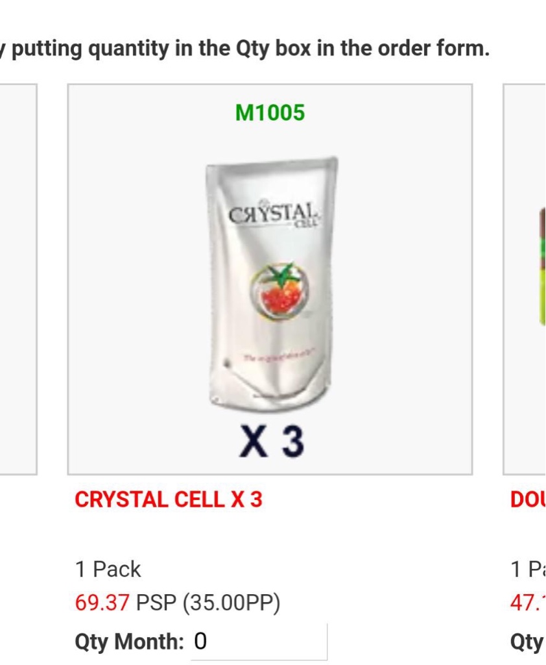This screenshot has height=665, width=546.
Task: Open the CRYSTAL CELL X 3 title link
Action: pyautogui.click(x=169, y=499)
